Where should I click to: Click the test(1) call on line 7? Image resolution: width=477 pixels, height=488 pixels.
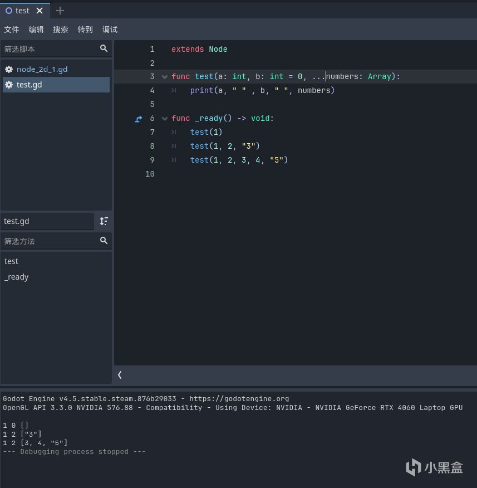click(206, 132)
